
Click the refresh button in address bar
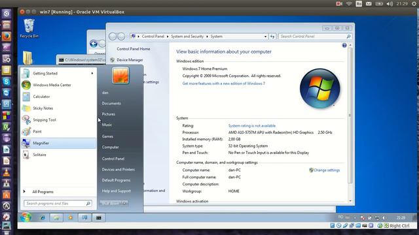pos(272,37)
